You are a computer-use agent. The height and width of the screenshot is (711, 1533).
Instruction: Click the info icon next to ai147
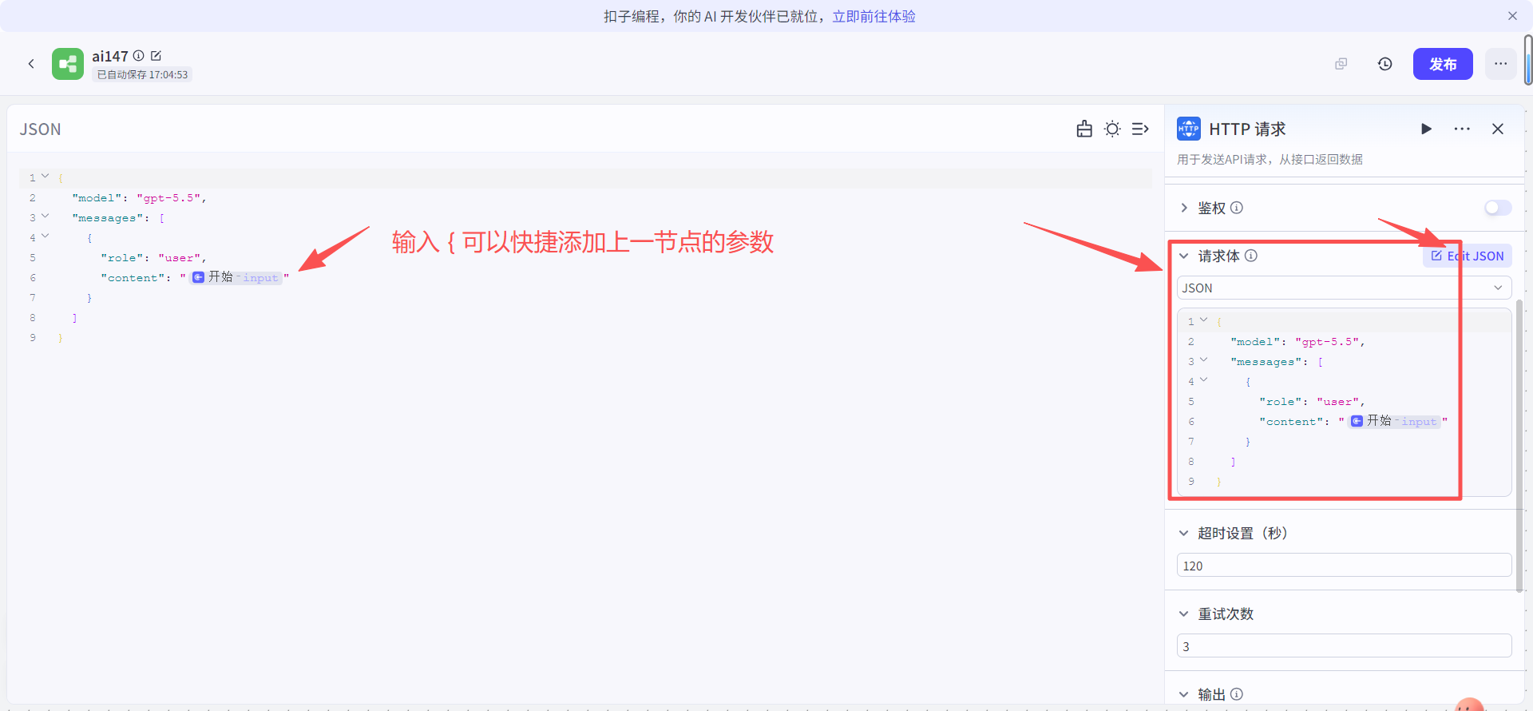[138, 56]
